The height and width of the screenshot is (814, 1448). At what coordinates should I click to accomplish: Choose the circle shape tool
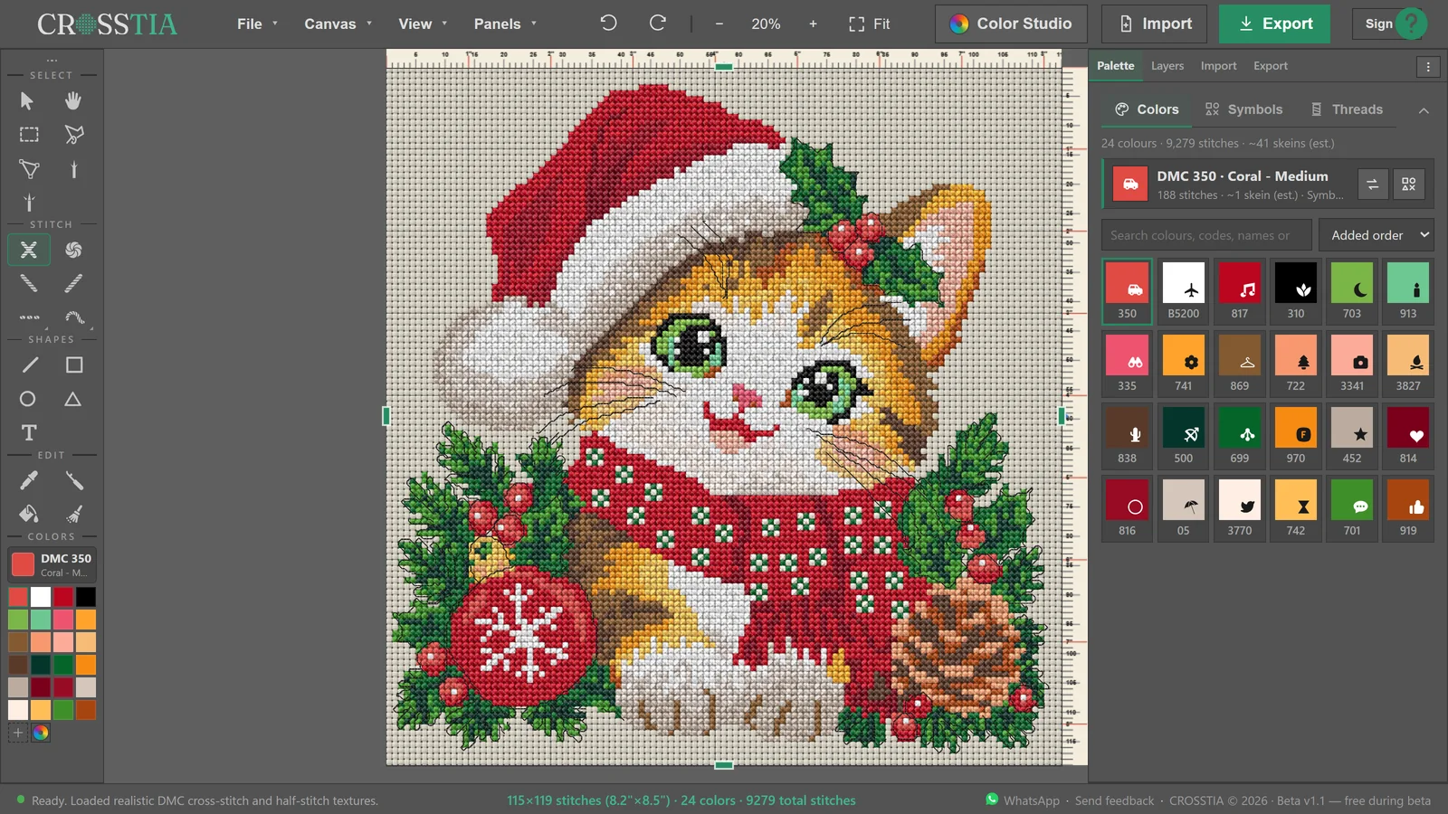[x=28, y=399]
